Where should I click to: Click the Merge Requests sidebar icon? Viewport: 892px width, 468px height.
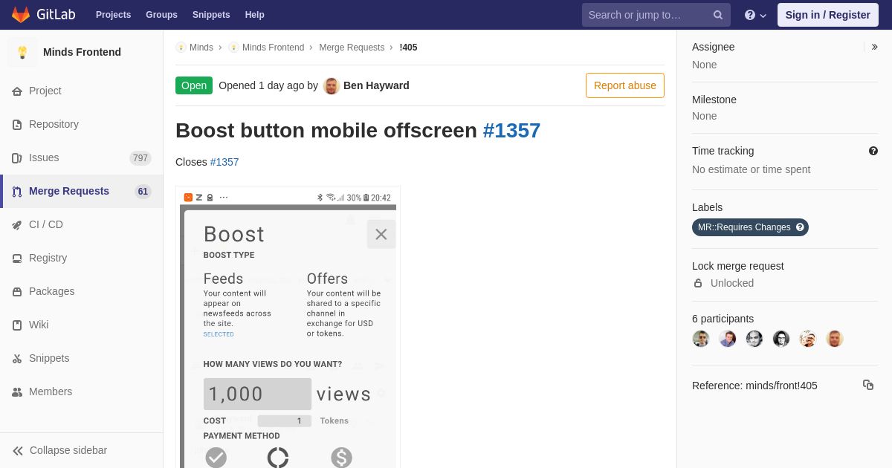coord(17,191)
